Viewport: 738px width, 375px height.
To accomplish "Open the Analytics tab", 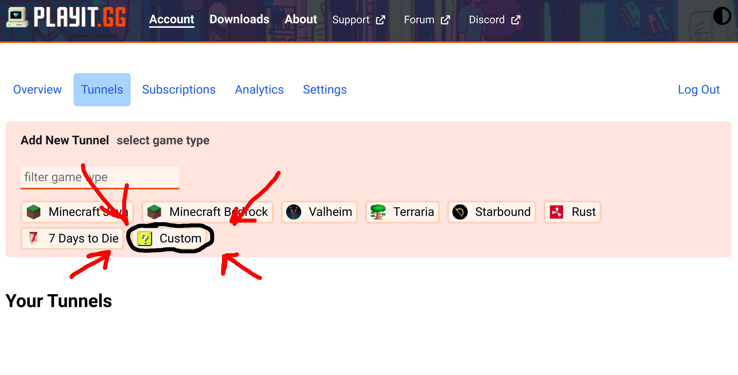I will (259, 89).
